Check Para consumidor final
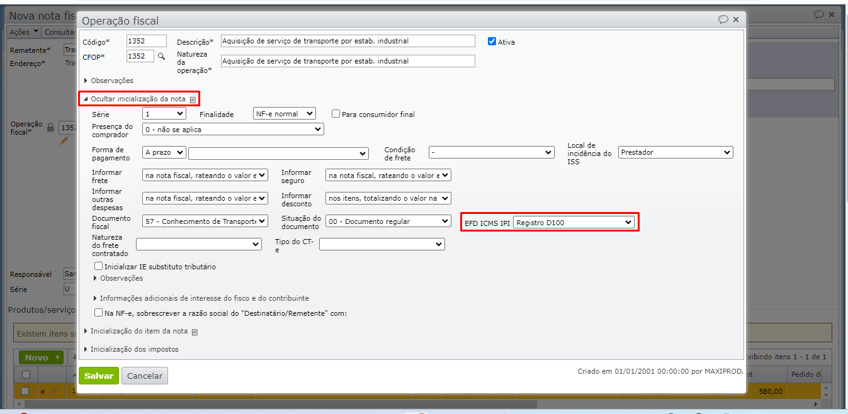 point(336,114)
